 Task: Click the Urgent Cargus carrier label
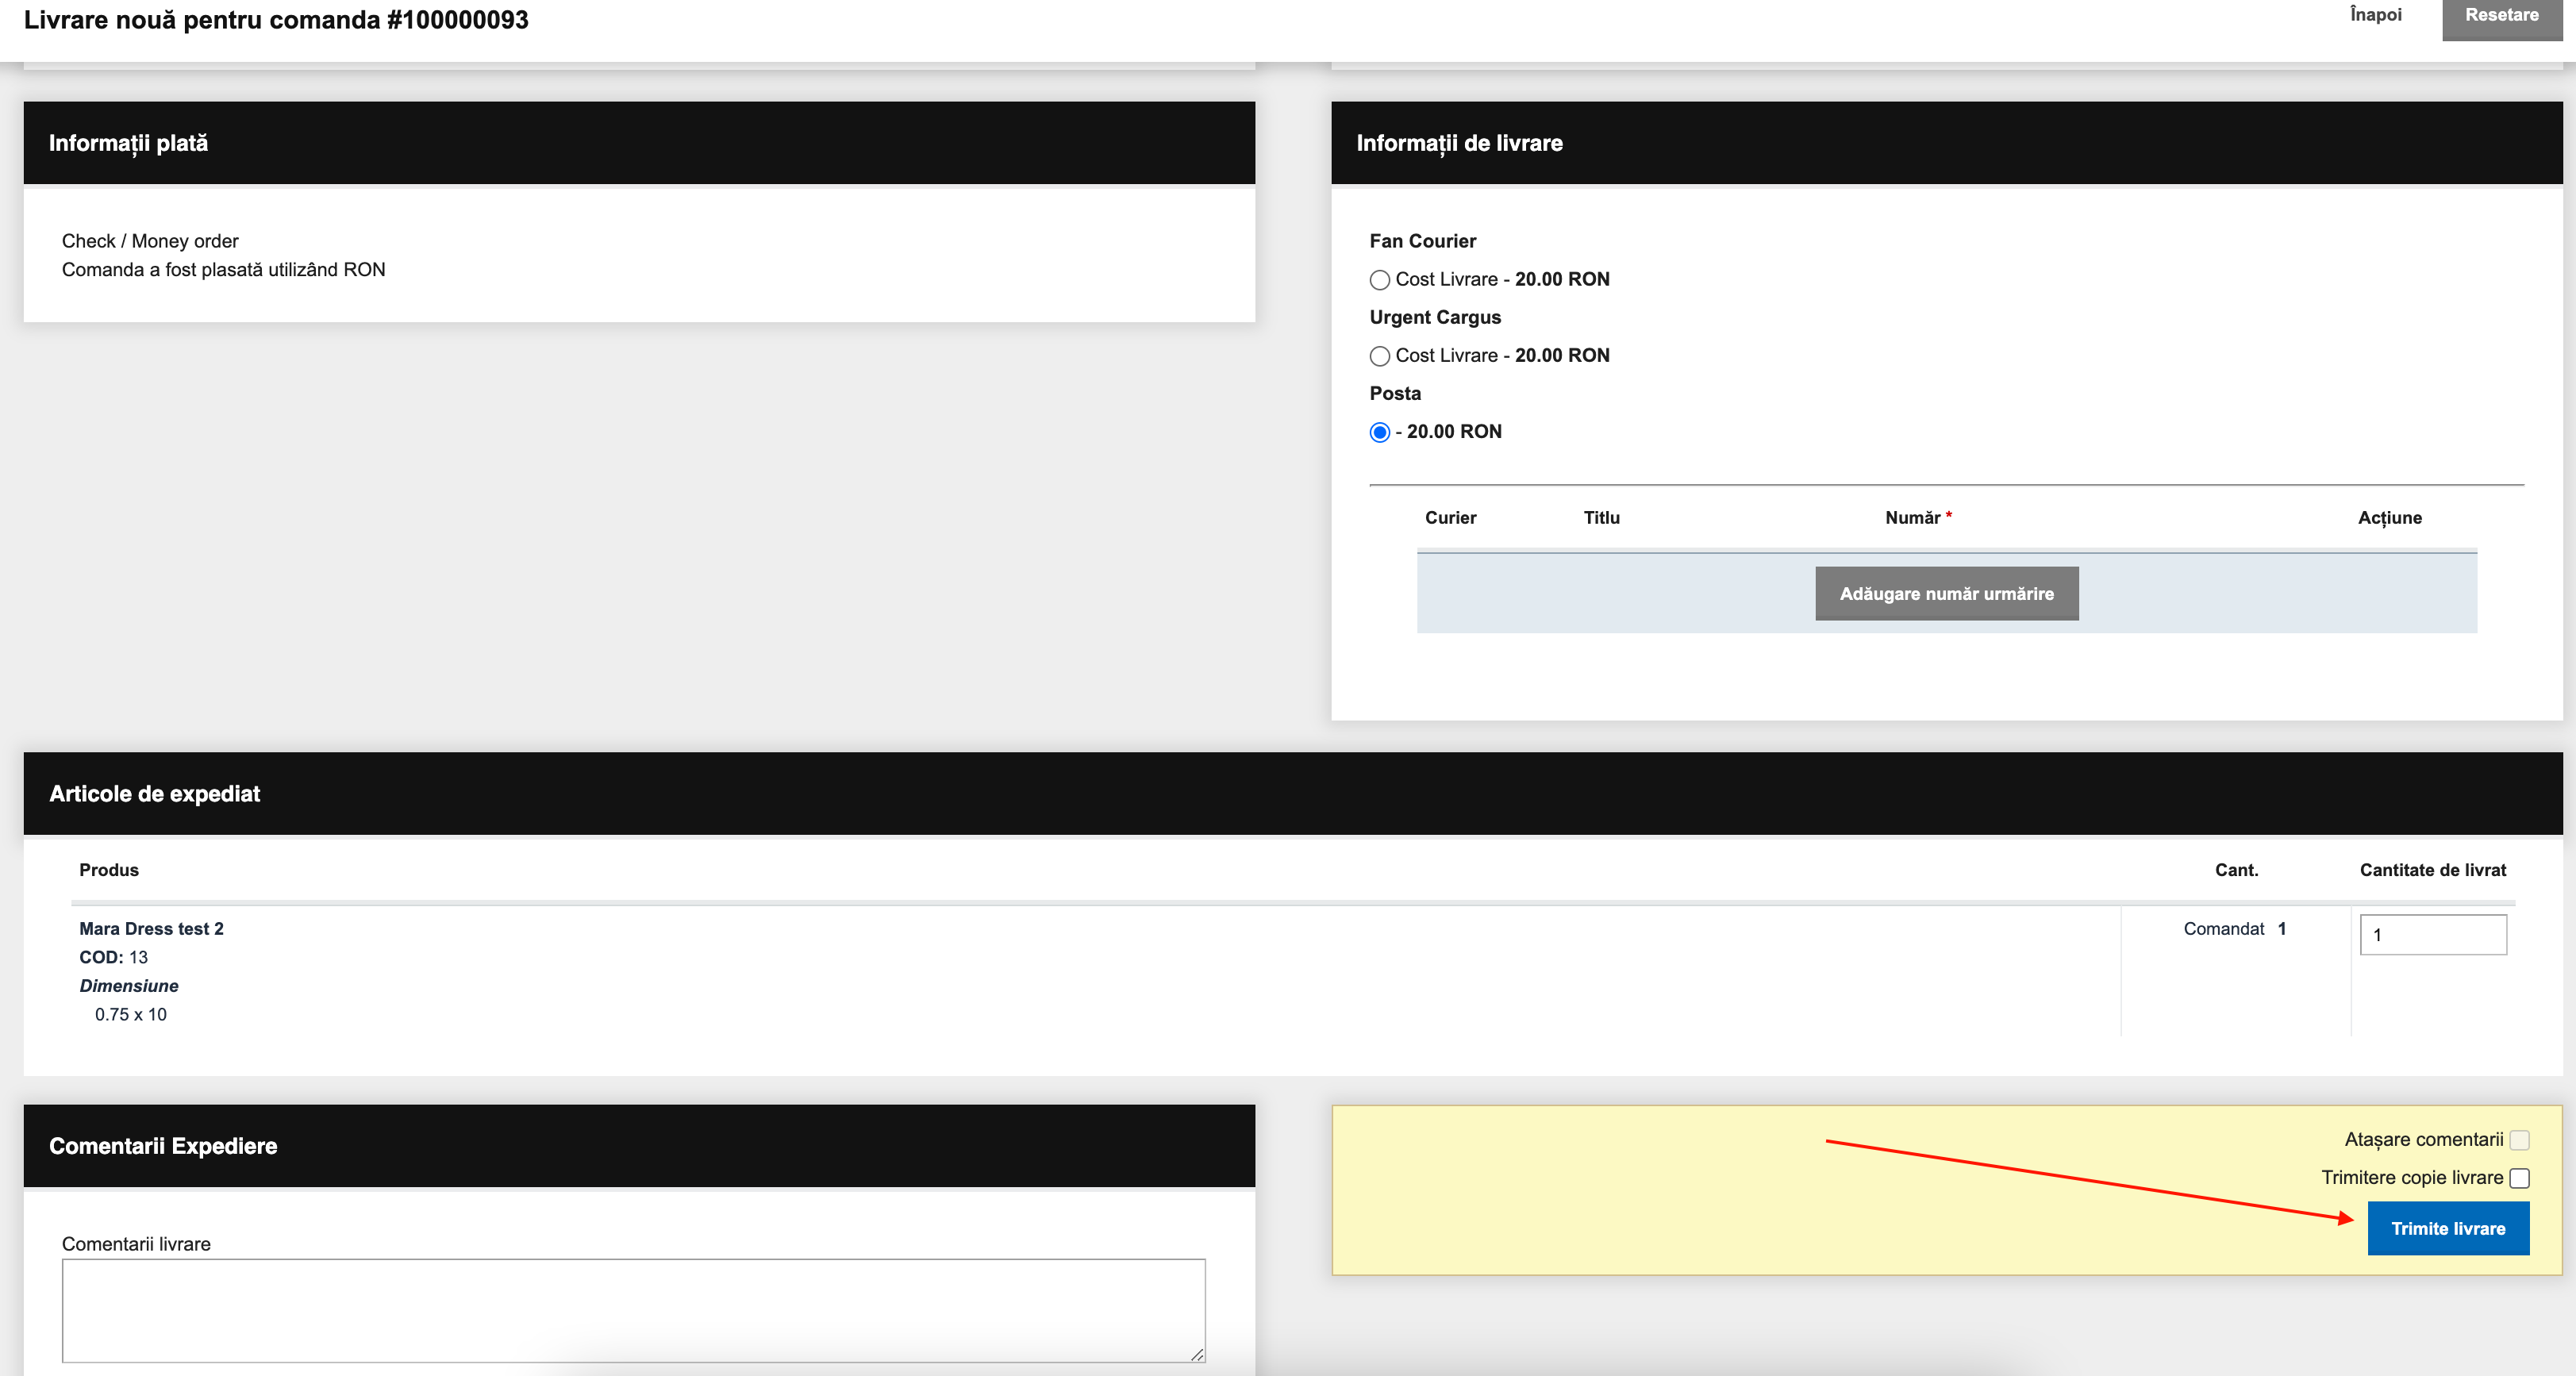[x=1435, y=317]
